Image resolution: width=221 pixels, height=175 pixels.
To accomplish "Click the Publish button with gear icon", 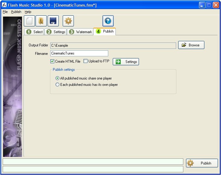I will [x=202, y=163].
